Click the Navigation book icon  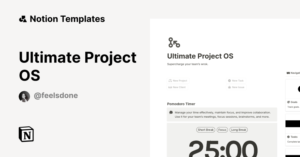[288, 73]
